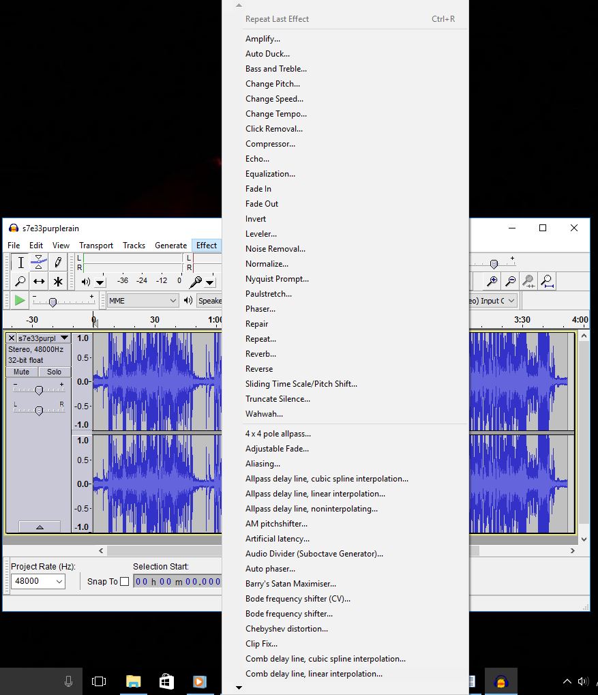Click the Fit Selection zoom icon

529,281
